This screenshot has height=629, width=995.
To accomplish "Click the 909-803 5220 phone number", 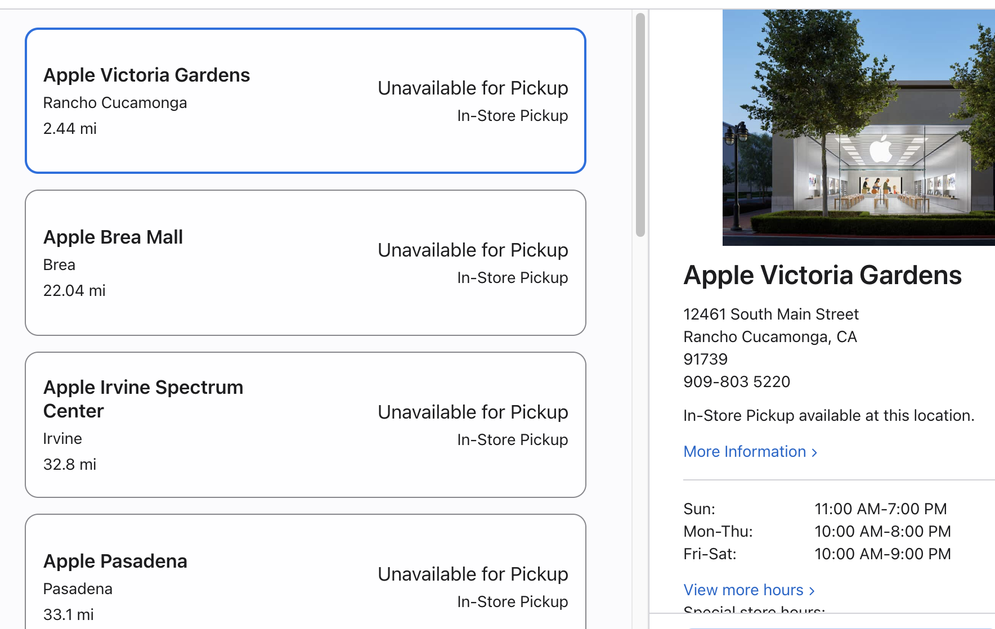I will pos(737,381).
